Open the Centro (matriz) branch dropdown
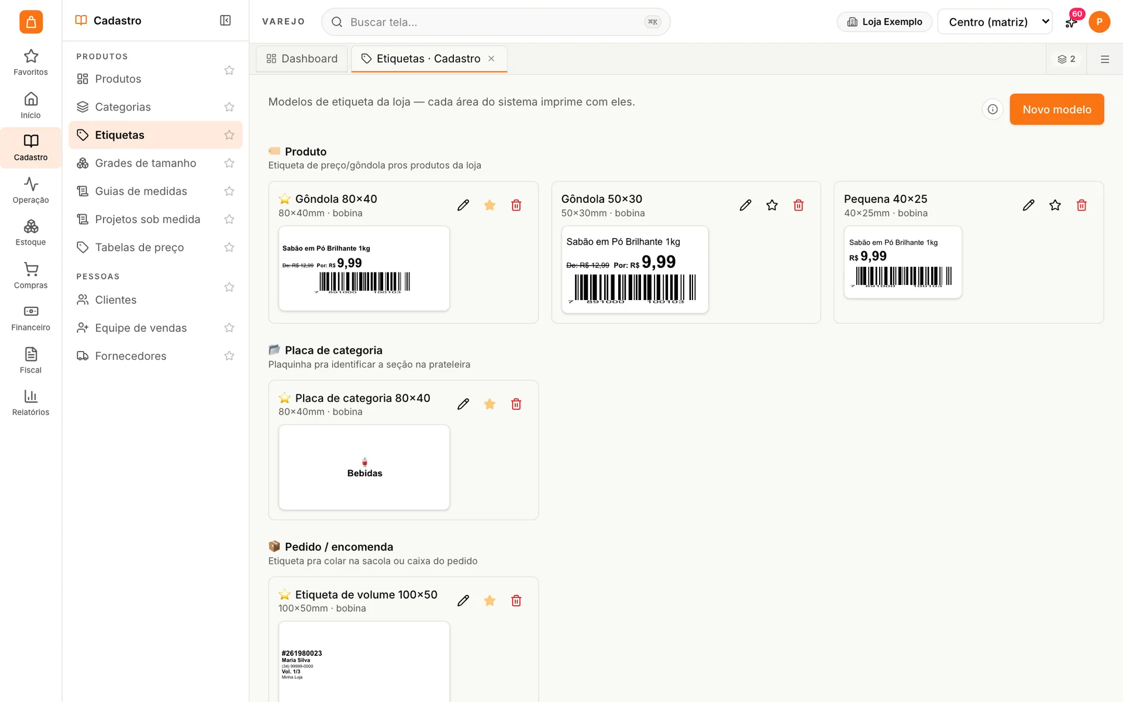 994,22
